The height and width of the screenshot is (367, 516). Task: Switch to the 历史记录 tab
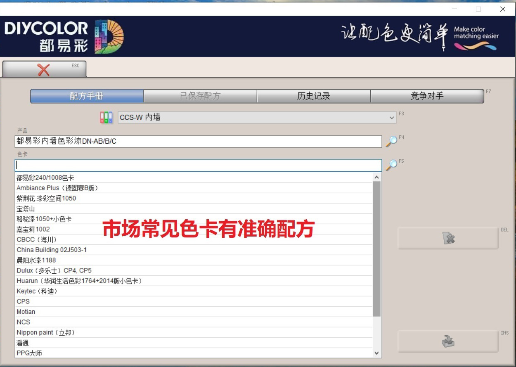tap(314, 96)
